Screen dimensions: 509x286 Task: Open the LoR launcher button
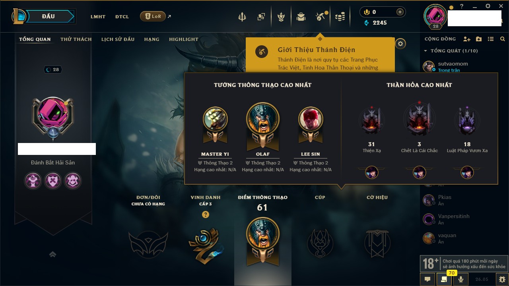(153, 16)
